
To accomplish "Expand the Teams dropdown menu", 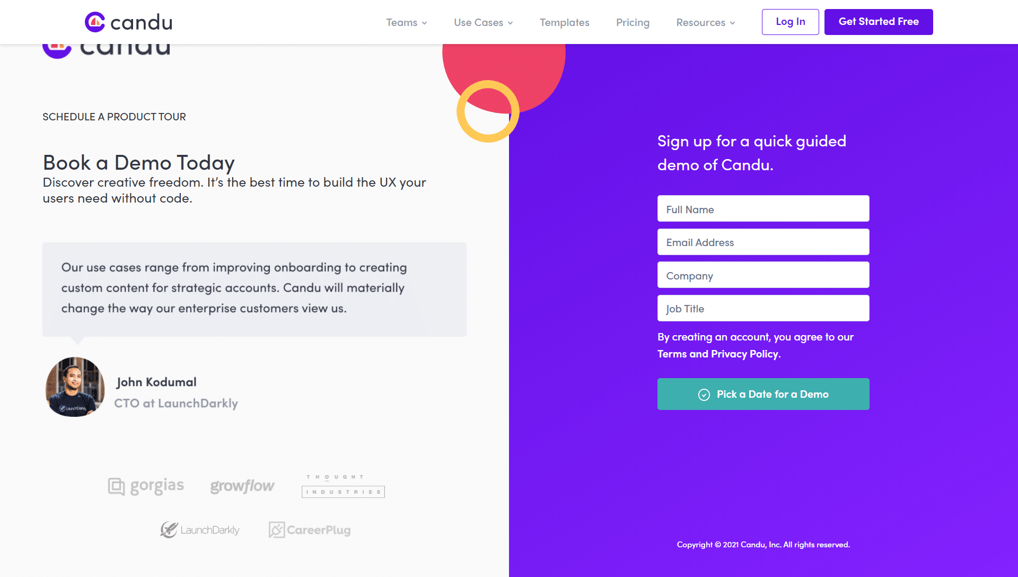I will click(406, 22).
